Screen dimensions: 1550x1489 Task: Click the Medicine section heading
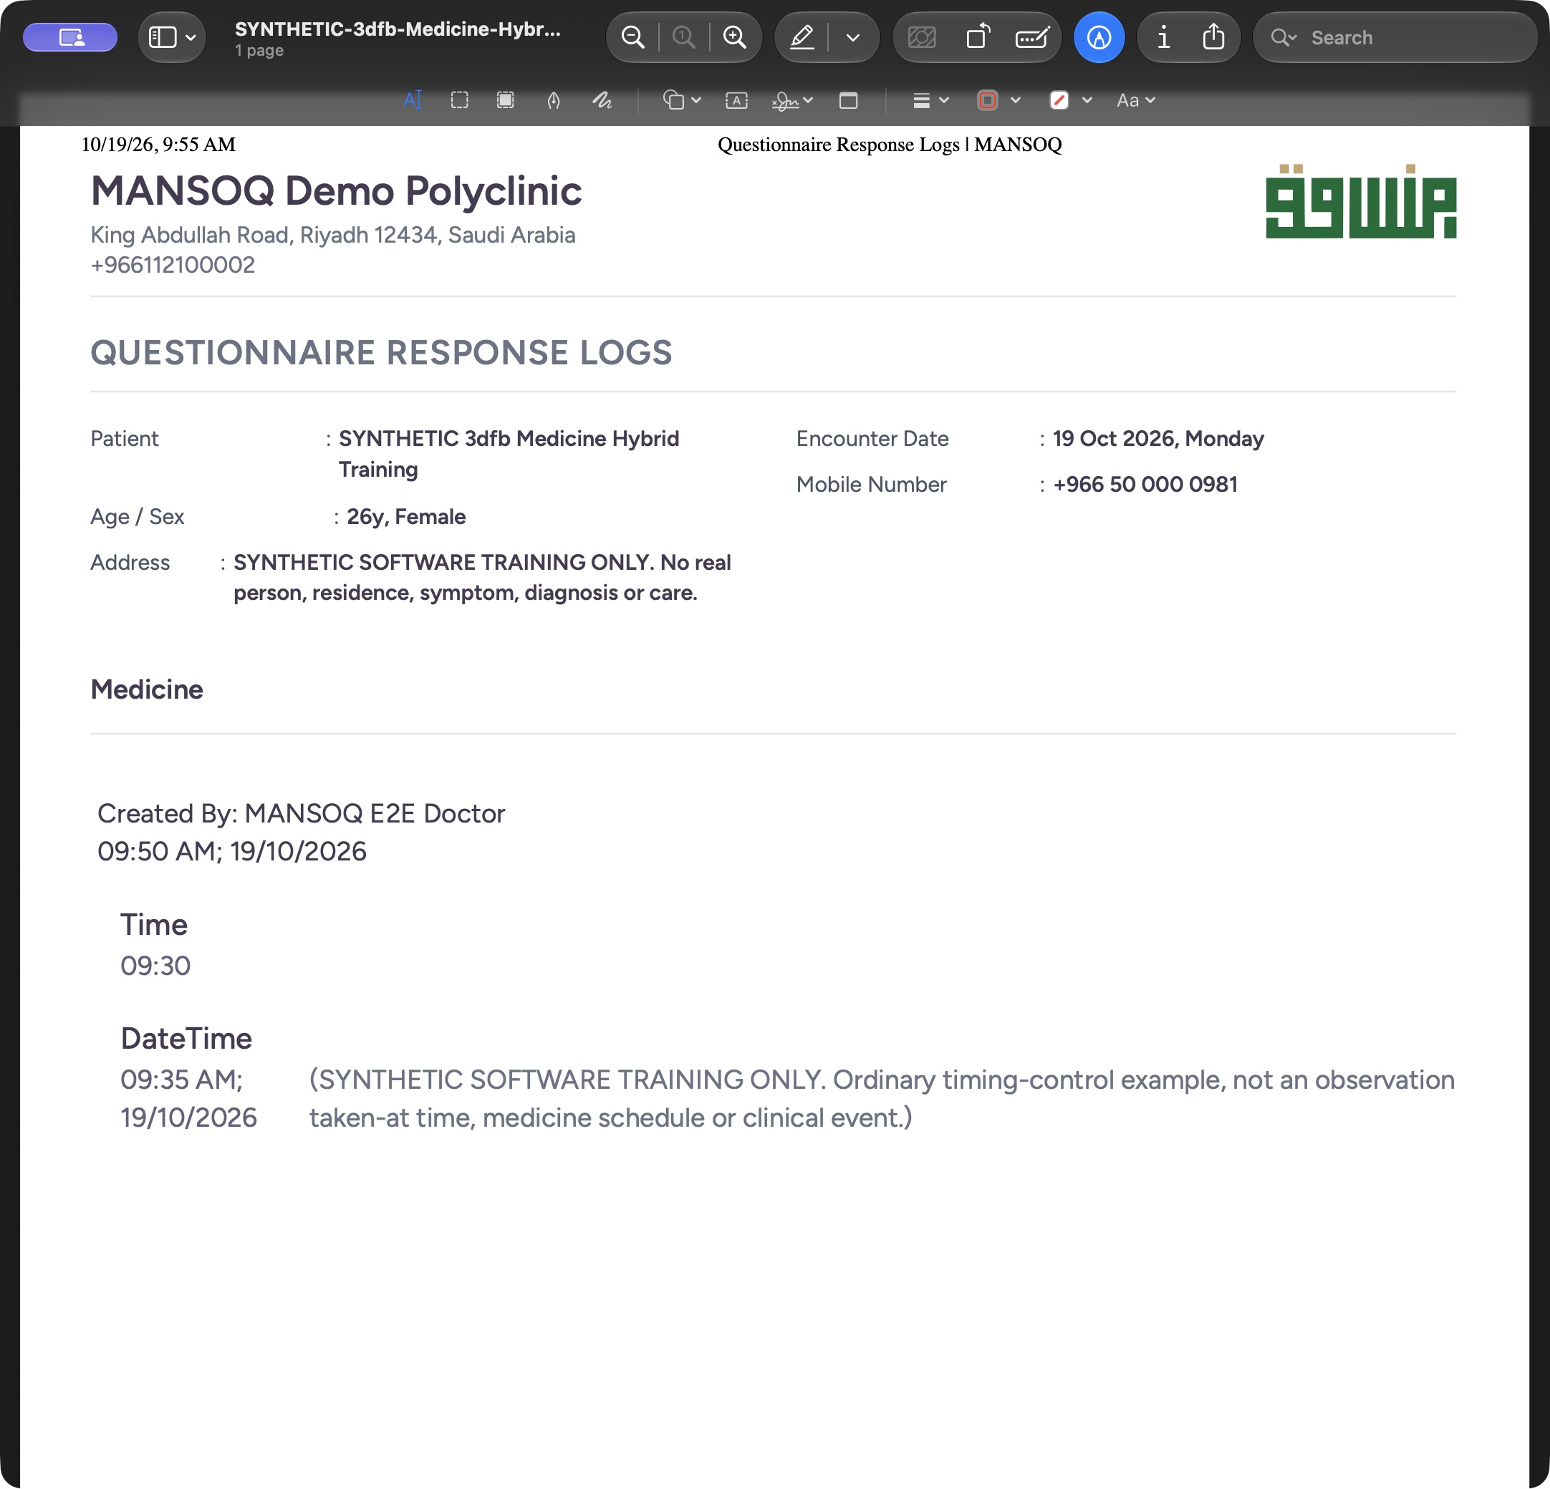(x=147, y=689)
